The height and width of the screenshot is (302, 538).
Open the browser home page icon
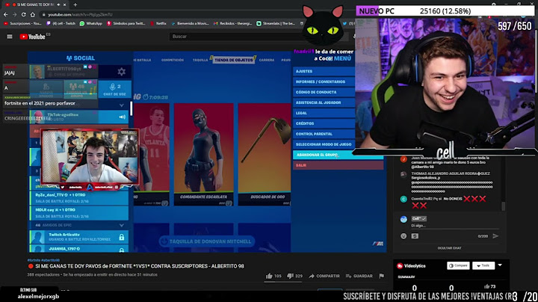tap(33, 15)
